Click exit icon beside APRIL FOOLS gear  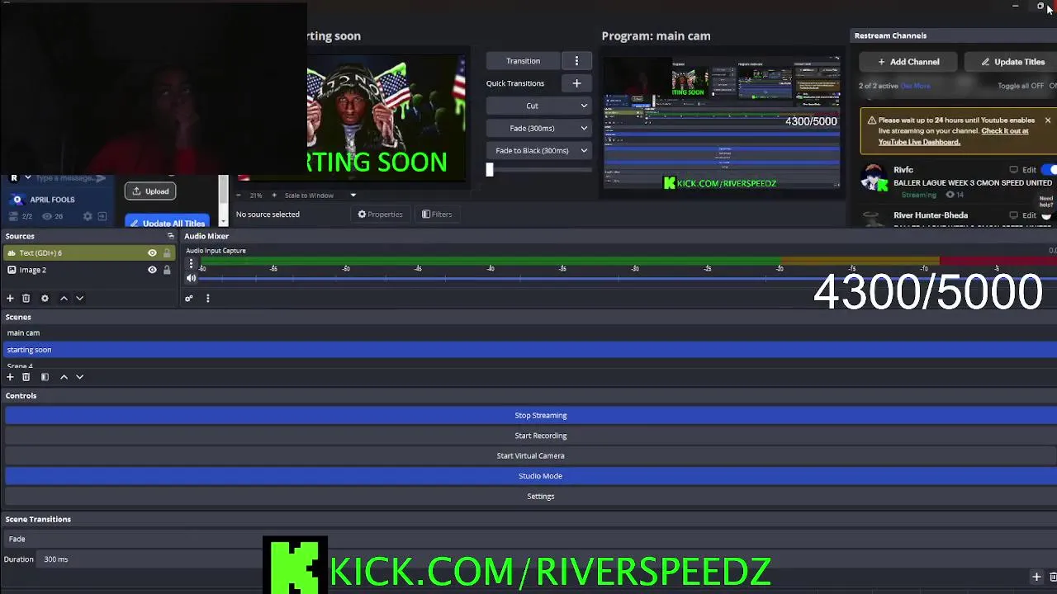[x=102, y=216]
